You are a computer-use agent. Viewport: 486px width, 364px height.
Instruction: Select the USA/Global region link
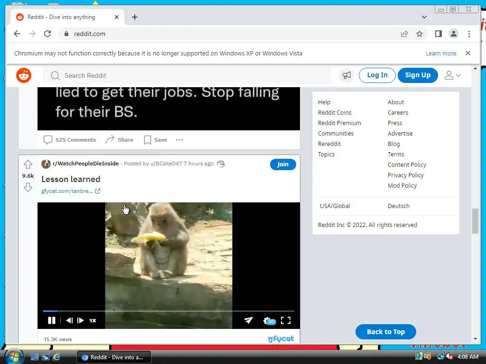(335, 206)
